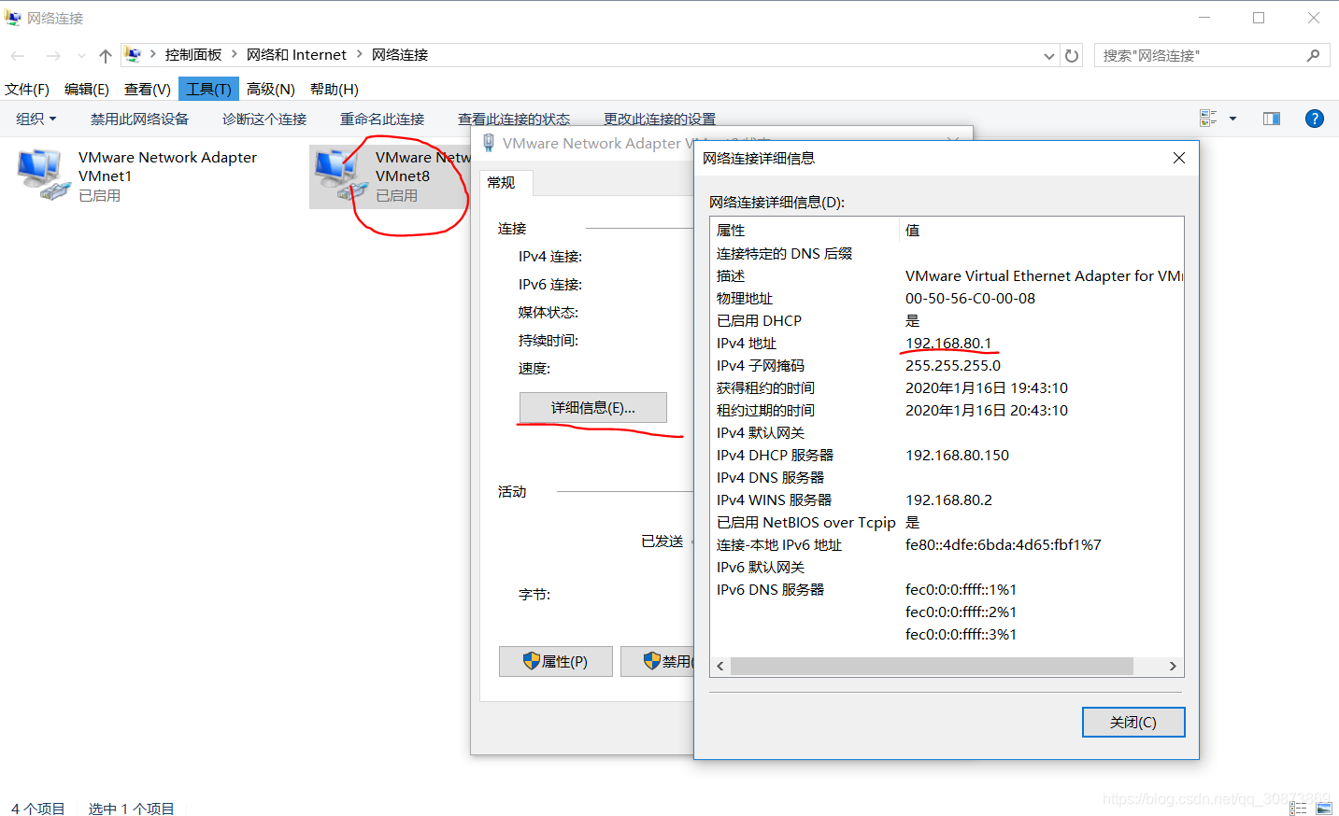Open the recent locations dropdown arrow

click(x=81, y=56)
